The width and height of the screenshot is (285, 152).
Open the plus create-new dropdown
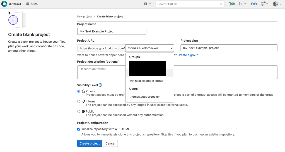click(x=147, y=4)
